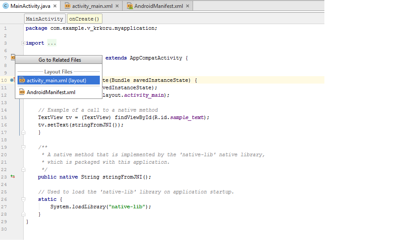Close the activity_main.xml tab

(x=117, y=6)
